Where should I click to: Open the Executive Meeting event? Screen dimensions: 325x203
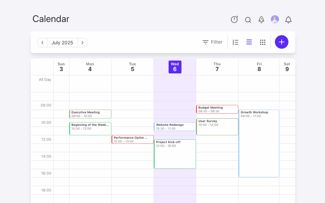(90, 114)
